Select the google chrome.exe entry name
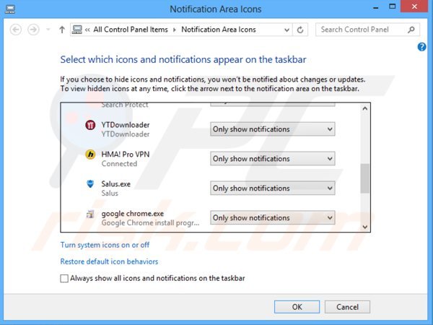 [133, 213]
